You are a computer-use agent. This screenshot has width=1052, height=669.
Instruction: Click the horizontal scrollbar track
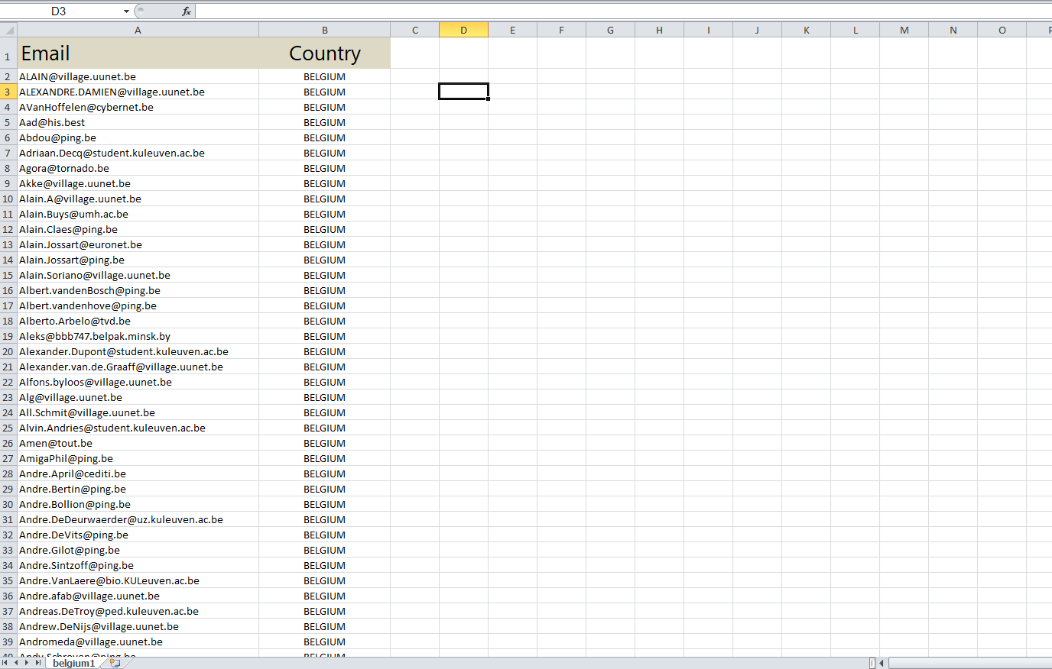[969, 663]
